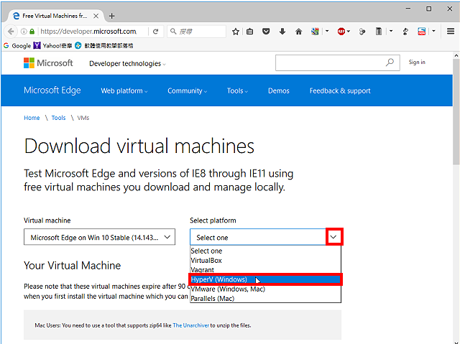Expand the Web platform menu
Screen dimensions: 460x344
point(124,90)
